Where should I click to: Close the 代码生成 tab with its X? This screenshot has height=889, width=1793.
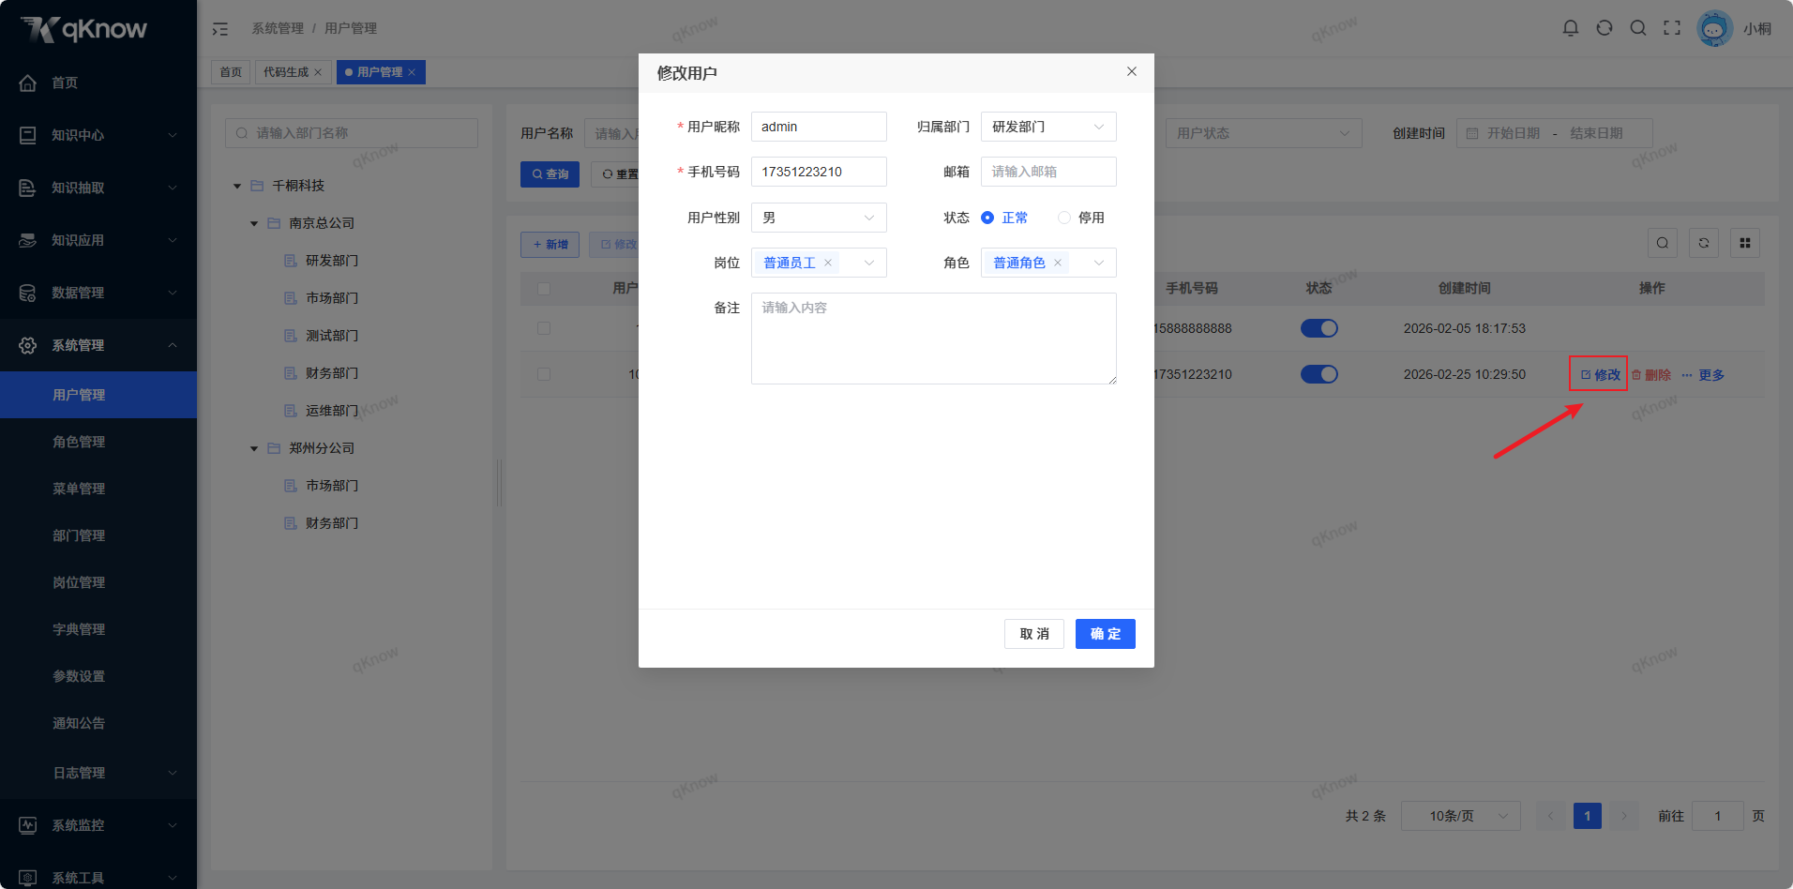(318, 72)
